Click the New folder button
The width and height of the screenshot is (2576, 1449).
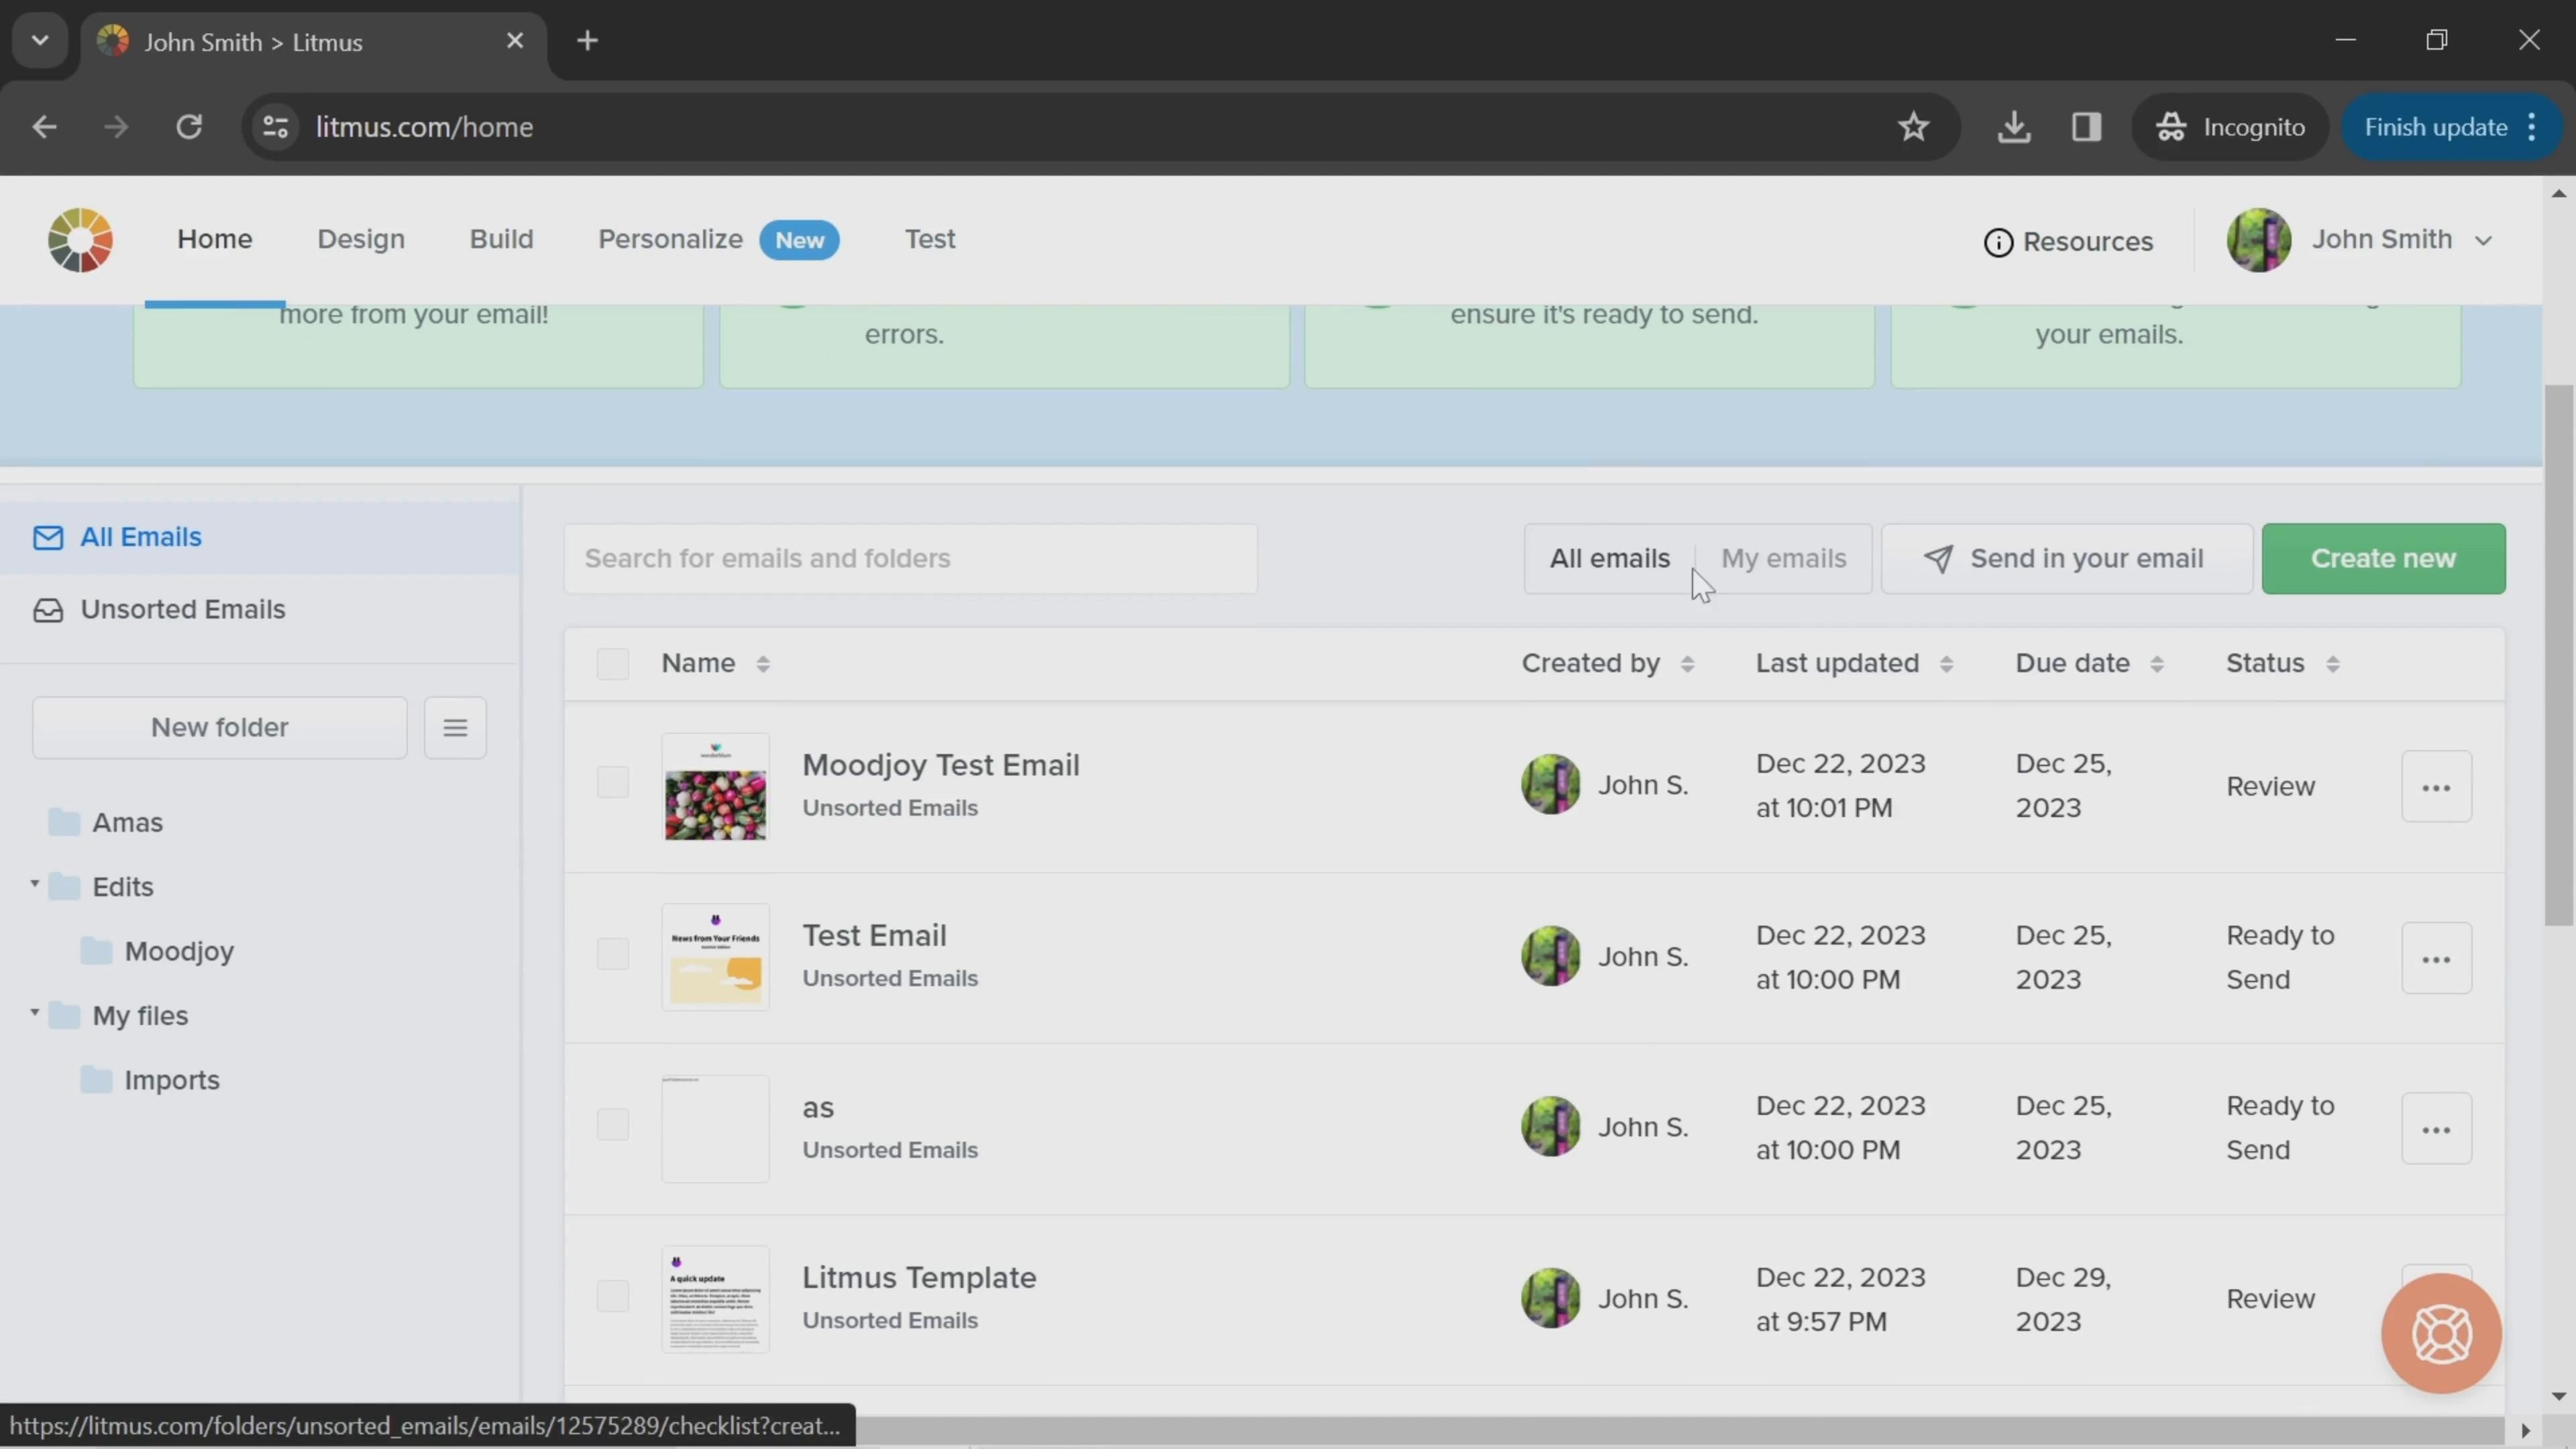[219, 728]
